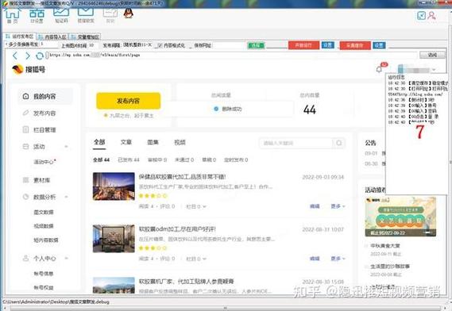Select the 视频 content tab
The width and height of the screenshot is (452, 311).
click(x=180, y=142)
